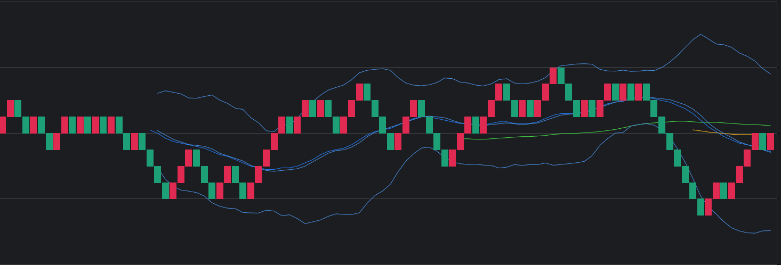Click the right end of the green line

click(770, 126)
